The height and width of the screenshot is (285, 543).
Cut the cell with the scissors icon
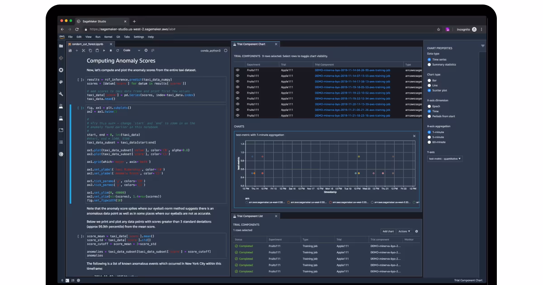[x=84, y=51]
